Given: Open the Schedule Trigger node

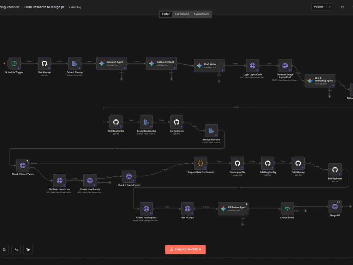Looking at the screenshot, I should point(14,64).
